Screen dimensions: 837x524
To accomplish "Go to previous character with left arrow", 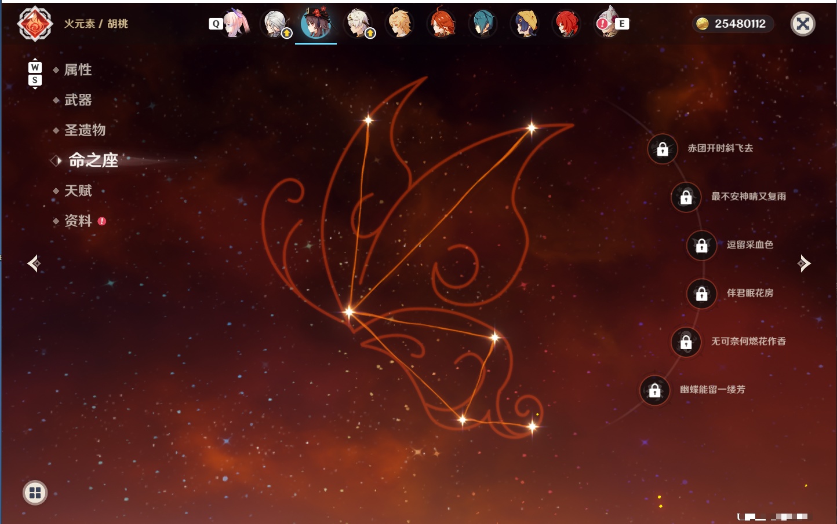I will coord(34,263).
